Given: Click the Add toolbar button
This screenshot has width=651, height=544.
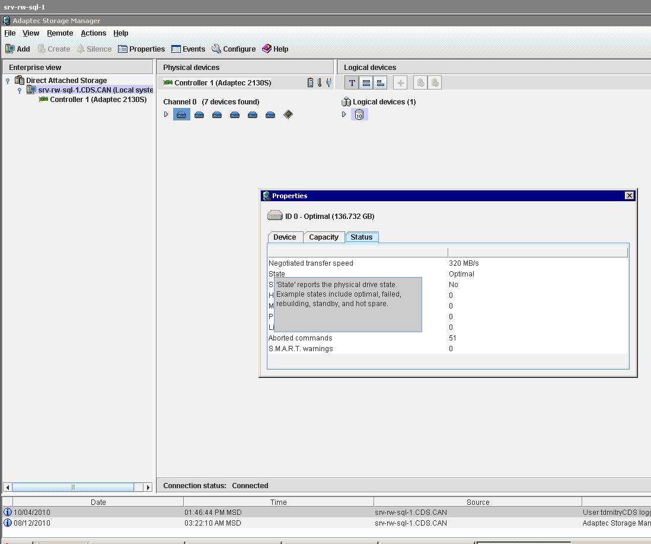Looking at the screenshot, I should pos(17,49).
